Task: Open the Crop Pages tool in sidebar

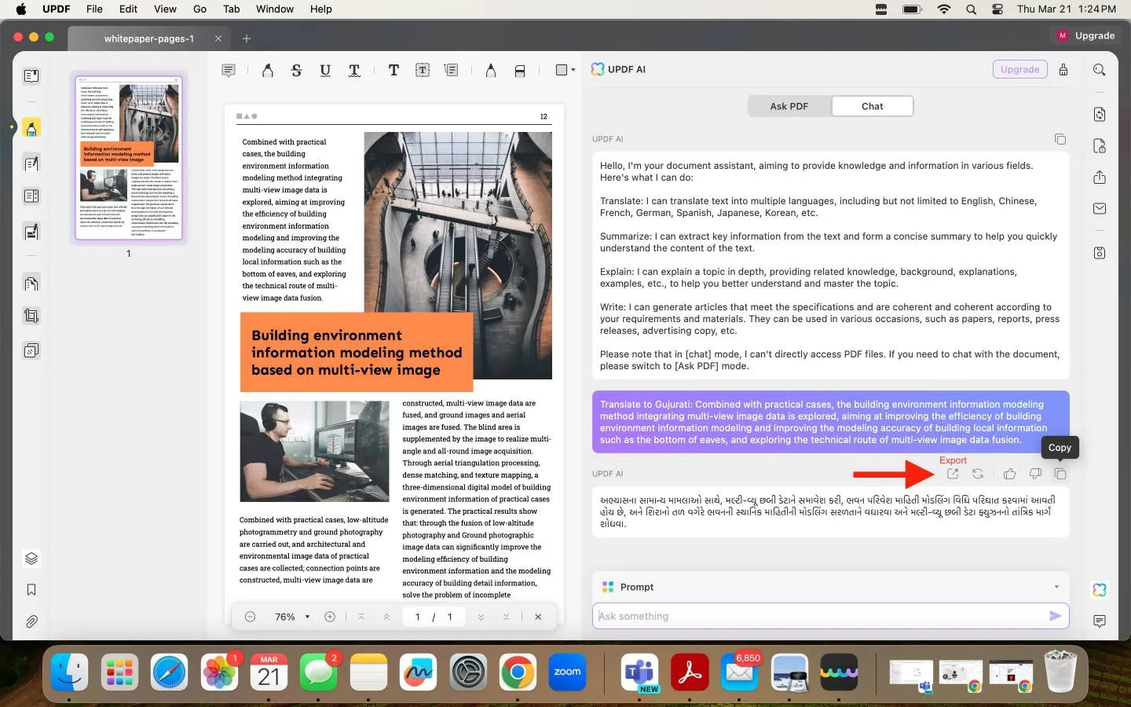Action: pyautogui.click(x=31, y=316)
